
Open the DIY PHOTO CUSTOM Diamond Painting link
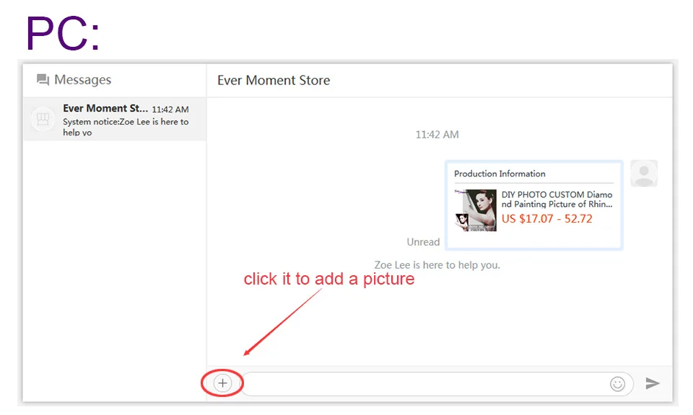click(x=557, y=199)
